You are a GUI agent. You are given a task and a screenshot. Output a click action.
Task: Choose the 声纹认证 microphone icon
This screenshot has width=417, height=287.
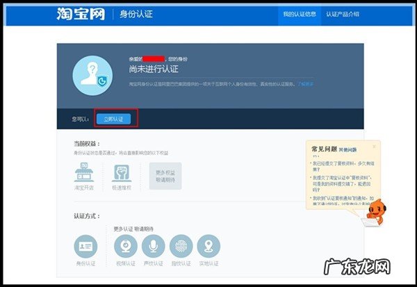[x=153, y=246]
